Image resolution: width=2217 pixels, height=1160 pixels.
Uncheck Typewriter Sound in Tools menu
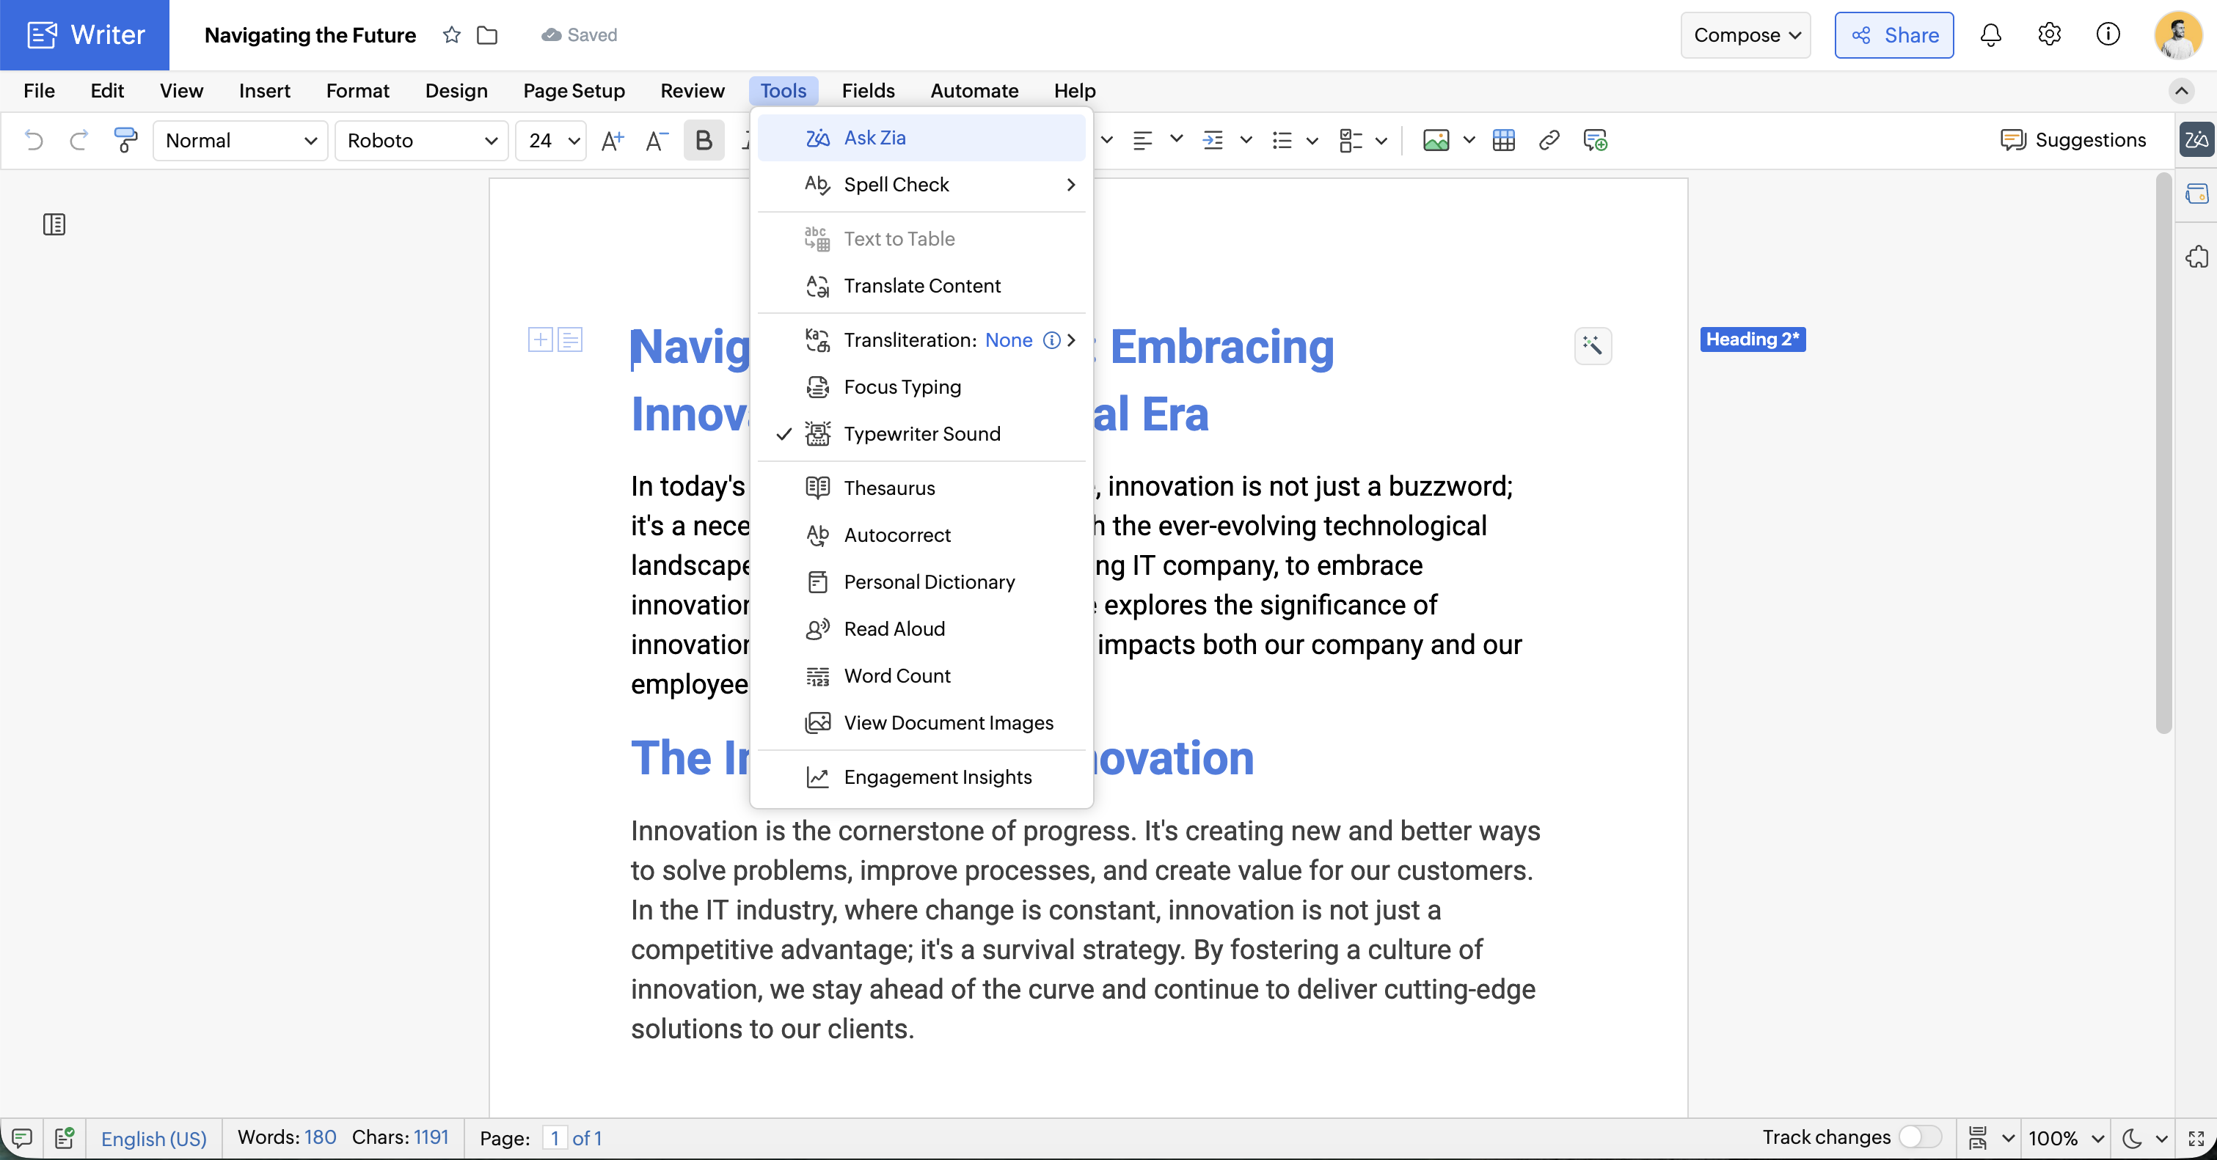point(921,434)
